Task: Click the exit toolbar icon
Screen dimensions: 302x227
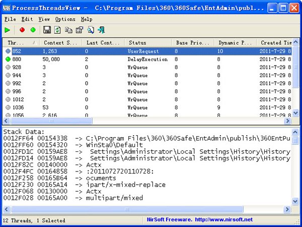Action: coord(101,30)
